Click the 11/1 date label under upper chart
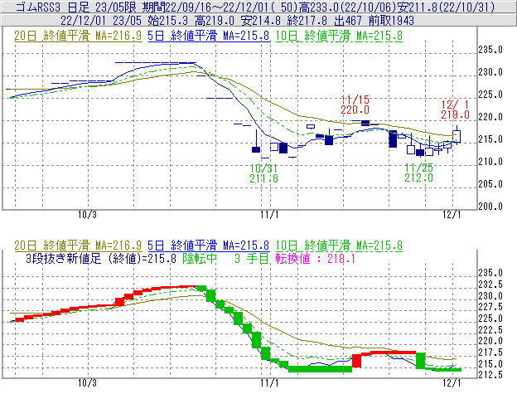This screenshot has width=517, height=394. (269, 215)
